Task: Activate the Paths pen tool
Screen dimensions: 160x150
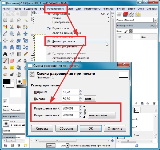Action: pos(26,27)
